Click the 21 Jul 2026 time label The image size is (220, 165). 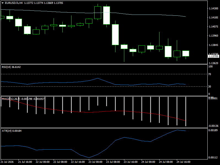point(7,162)
